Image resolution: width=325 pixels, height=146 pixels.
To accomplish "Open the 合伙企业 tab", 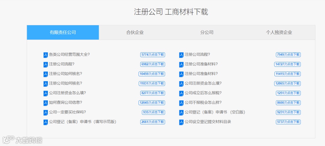I will pos(135,32).
